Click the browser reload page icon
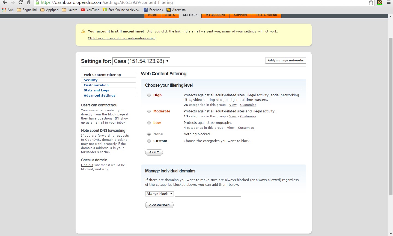393x236 pixels. click(x=20, y=2)
